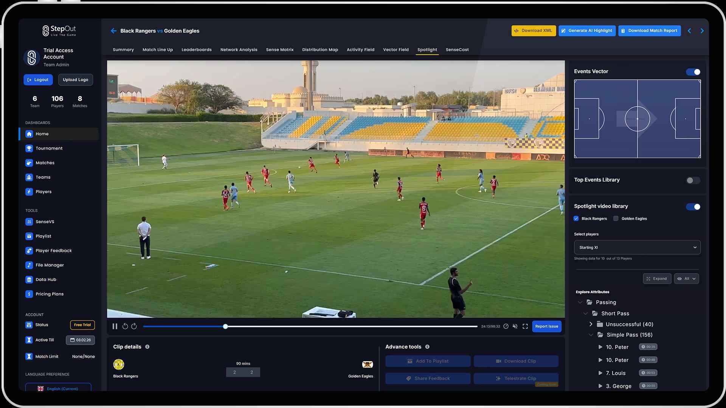Click the video progress slider handle

pyautogui.click(x=225, y=326)
